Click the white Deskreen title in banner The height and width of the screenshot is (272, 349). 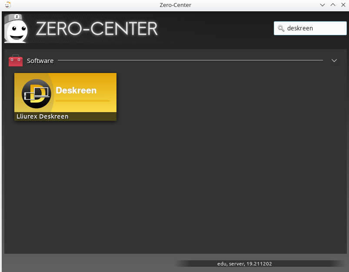click(x=76, y=91)
